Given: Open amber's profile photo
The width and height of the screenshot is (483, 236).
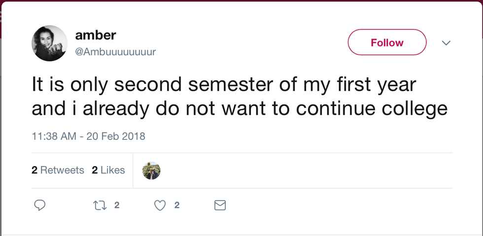Looking at the screenshot, I should pyautogui.click(x=49, y=43).
